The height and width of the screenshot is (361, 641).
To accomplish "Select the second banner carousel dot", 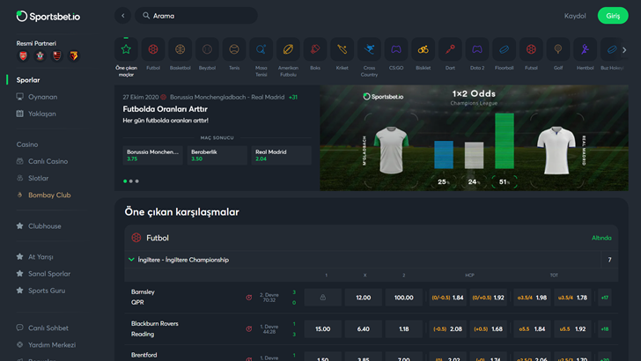I will tap(131, 181).
